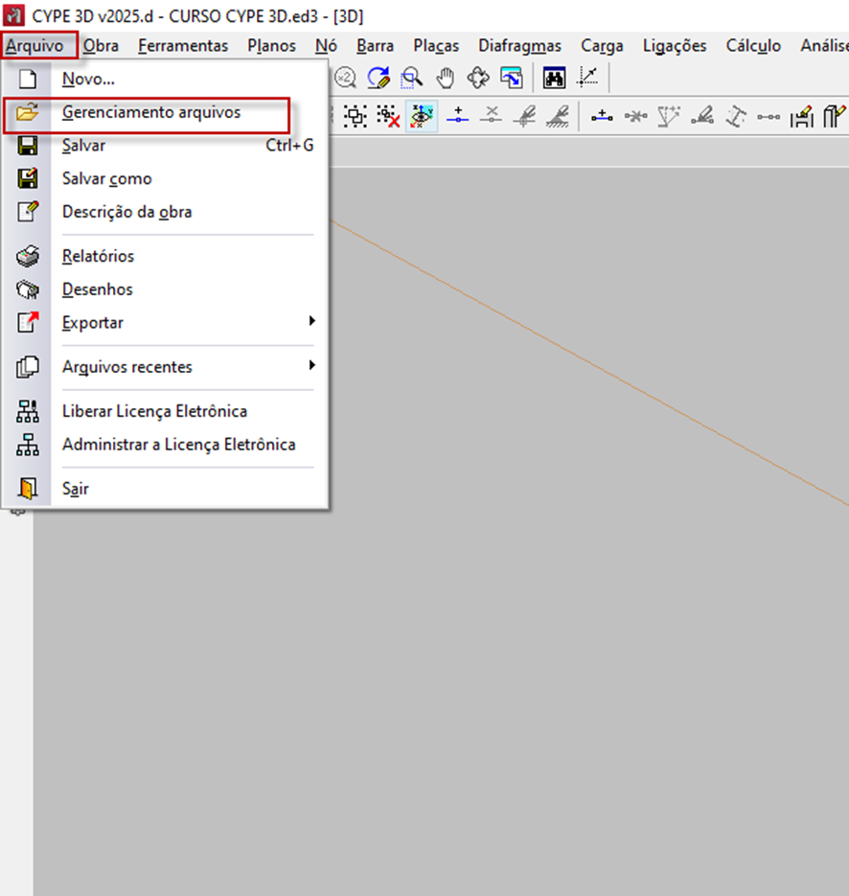Screen dimensions: 849x896
Task: Activate the 3D orbit rotate tool
Action: pos(478,78)
